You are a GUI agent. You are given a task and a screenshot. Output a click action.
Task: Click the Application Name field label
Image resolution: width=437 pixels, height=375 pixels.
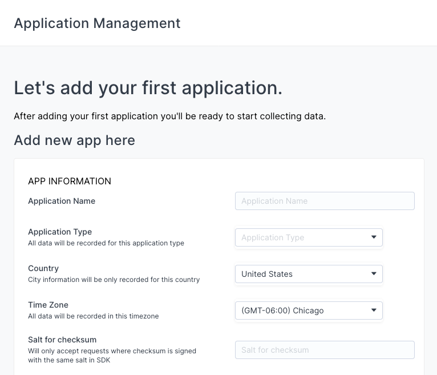[x=62, y=201]
